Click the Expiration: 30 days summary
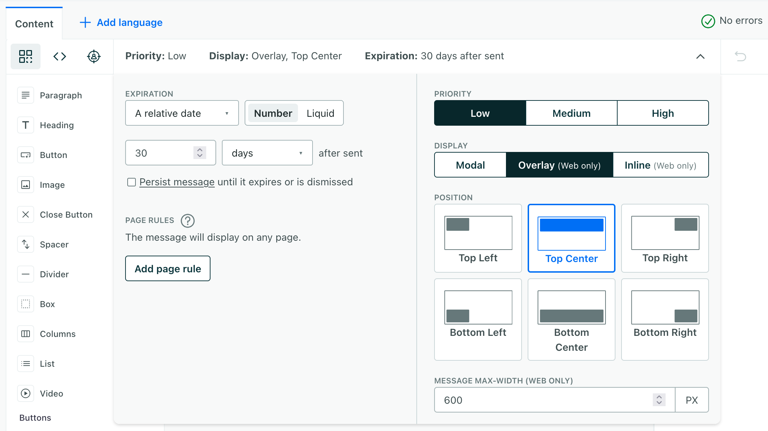This screenshot has width=768, height=431. [x=434, y=56]
